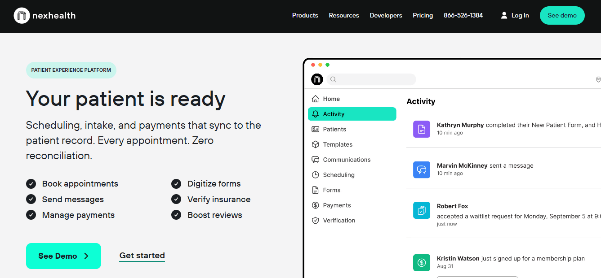Select Activity label in the sidebar
This screenshot has height=278, width=601.
(x=334, y=114)
